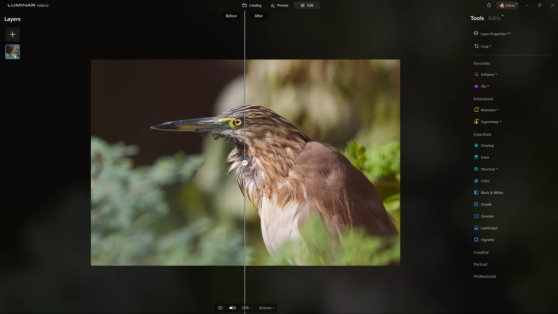This screenshot has height=314, width=558.
Task: Expand the Portrait tools section
Action: tap(480, 264)
